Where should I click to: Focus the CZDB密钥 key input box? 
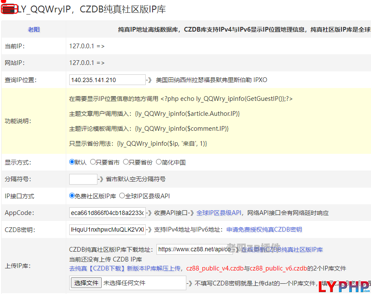pos(107,229)
